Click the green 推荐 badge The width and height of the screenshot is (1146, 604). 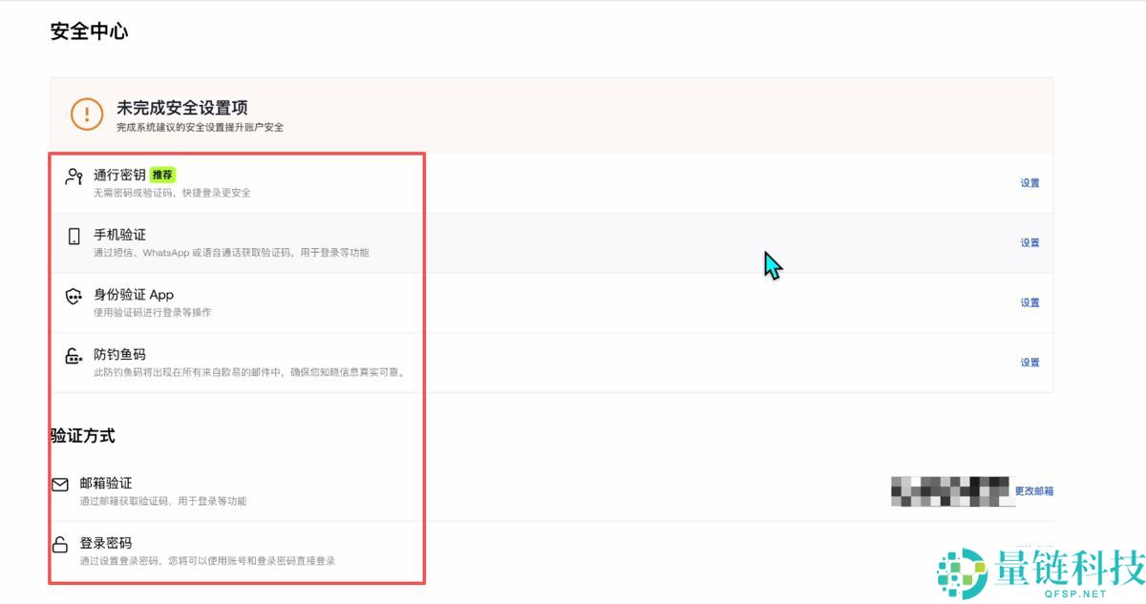pyautogui.click(x=163, y=176)
